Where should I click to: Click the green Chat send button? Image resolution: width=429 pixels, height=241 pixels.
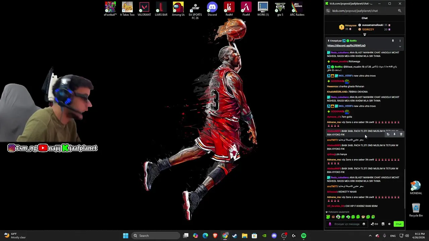(399, 224)
